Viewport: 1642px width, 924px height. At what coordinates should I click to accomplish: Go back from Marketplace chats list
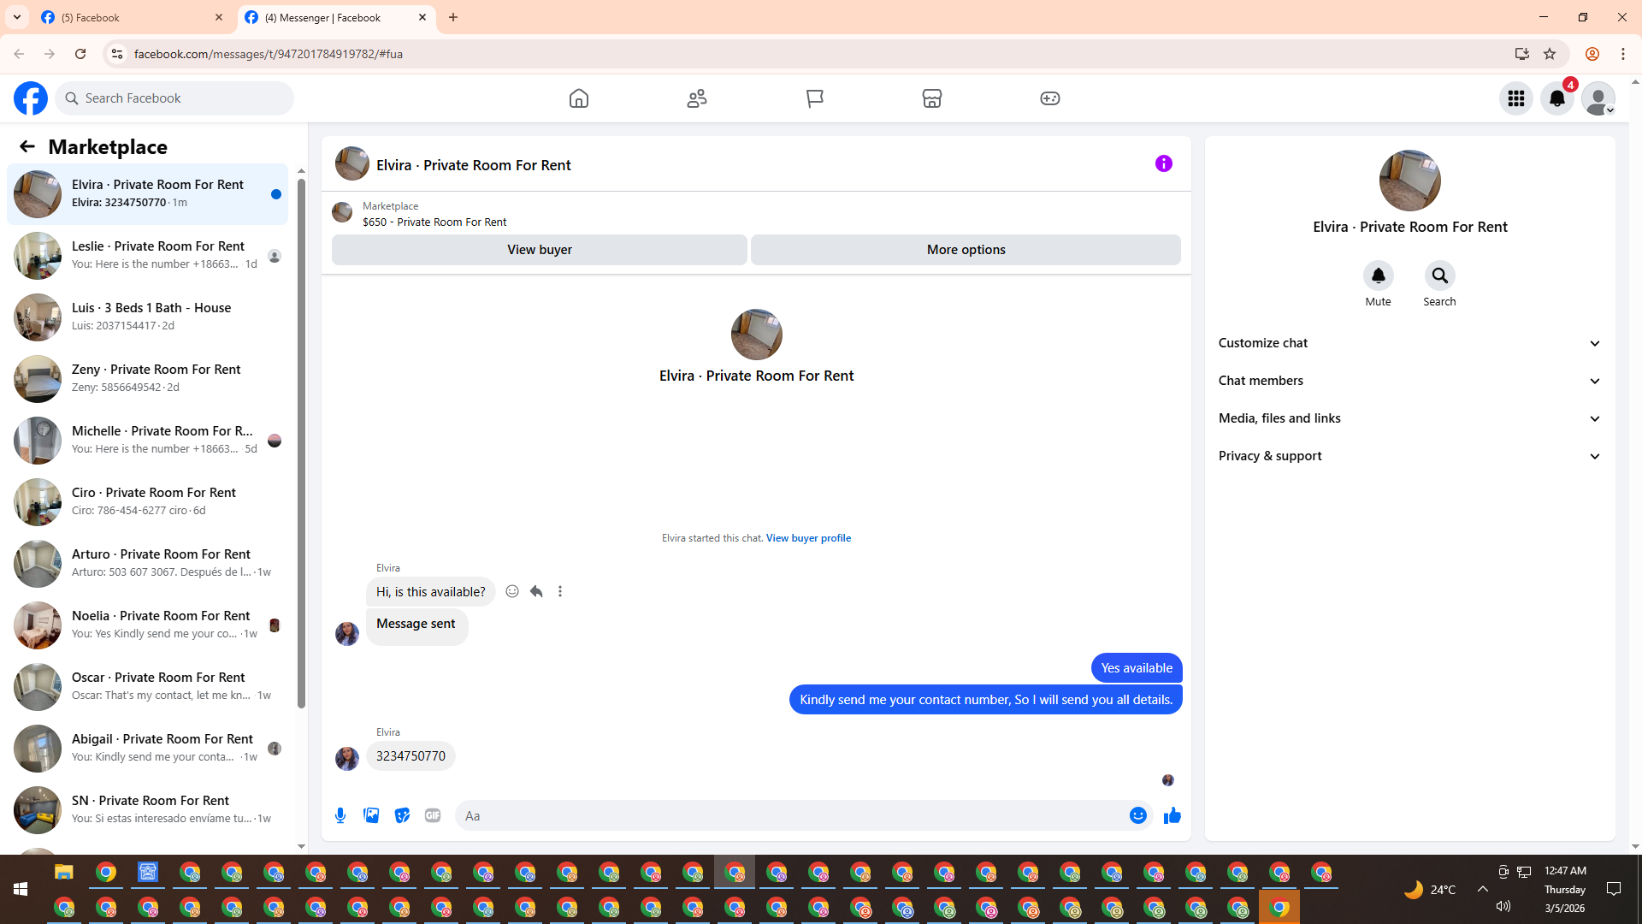pyautogui.click(x=27, y=147)
